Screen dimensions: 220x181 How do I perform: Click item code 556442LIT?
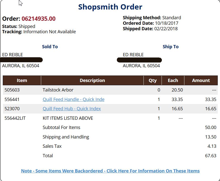pyautogui.click(x=15, y=118)
